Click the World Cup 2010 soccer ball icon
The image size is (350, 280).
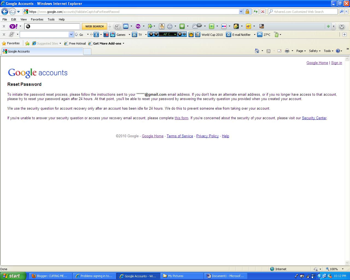pos(198,34)
